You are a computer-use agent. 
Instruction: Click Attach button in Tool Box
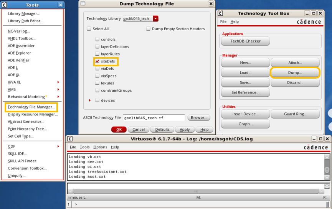[295, 63]
